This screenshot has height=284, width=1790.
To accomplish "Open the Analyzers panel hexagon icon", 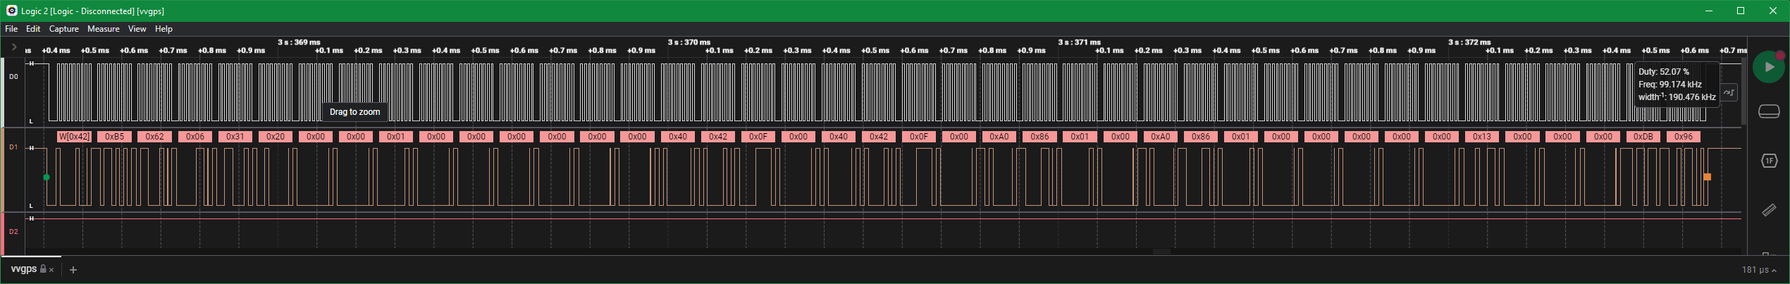I will 1769,161.
